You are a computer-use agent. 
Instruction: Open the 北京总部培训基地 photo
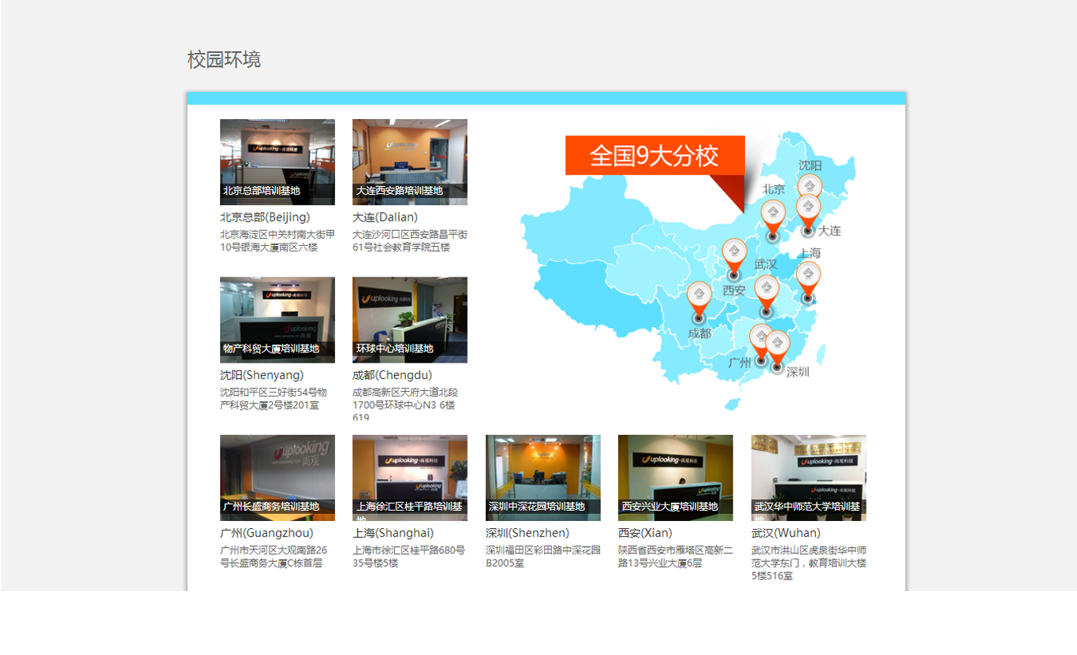pos(278,162)
